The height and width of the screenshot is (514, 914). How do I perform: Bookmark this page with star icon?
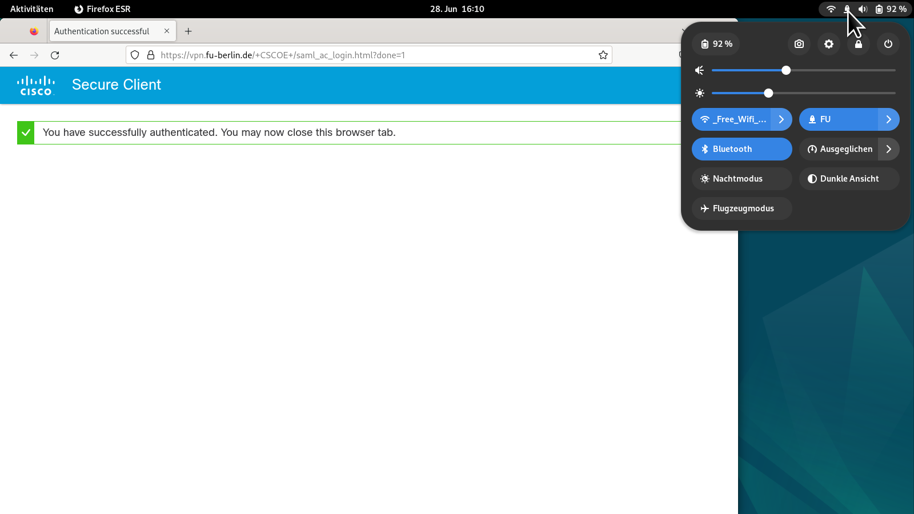click(x=603, y=55)
